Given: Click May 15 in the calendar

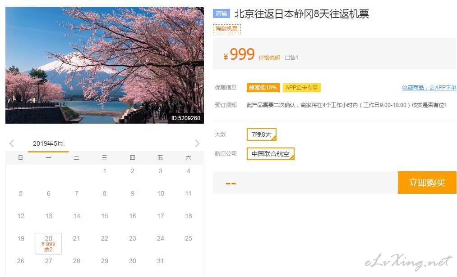Looking at the screenshot, I should [x=105, y=216].
